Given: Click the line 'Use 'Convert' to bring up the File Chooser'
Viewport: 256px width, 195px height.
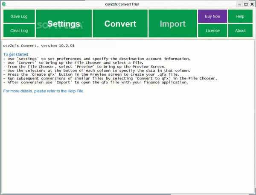Looking at the screenshot, I should (x=73, y=63).
